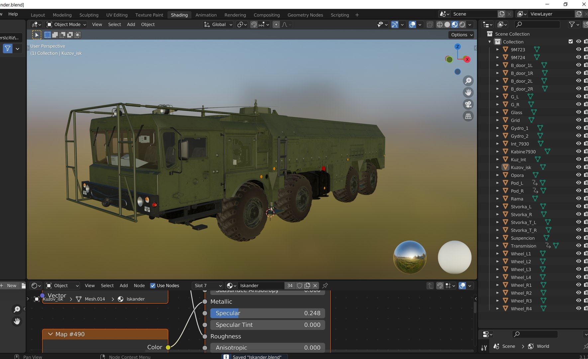Screen dimensions: 588x359
Task: Duplicate the Iskander material with the copy icon
Action: point(307,286)
